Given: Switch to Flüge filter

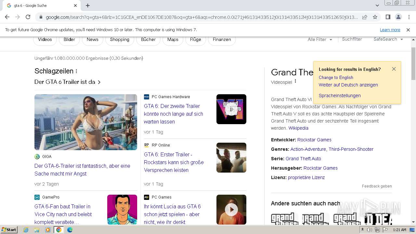Looking at the screenshot, I should [196, 39].
